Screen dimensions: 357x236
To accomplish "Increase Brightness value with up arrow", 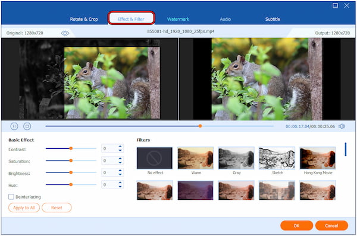I will pyautogui.click(x=120, y=170).
